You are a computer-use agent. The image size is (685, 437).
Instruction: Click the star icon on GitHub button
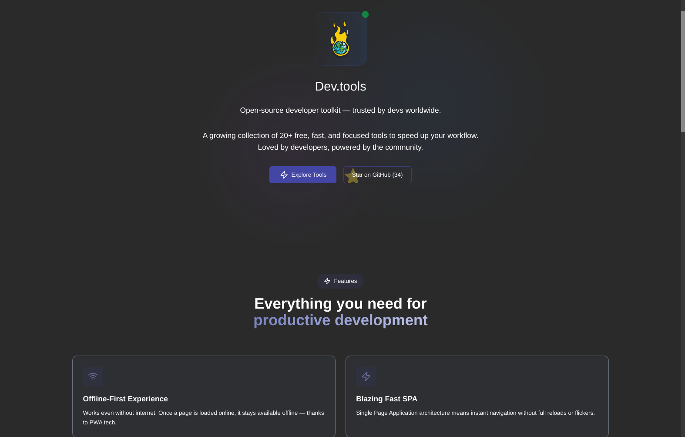pos(352,176)
